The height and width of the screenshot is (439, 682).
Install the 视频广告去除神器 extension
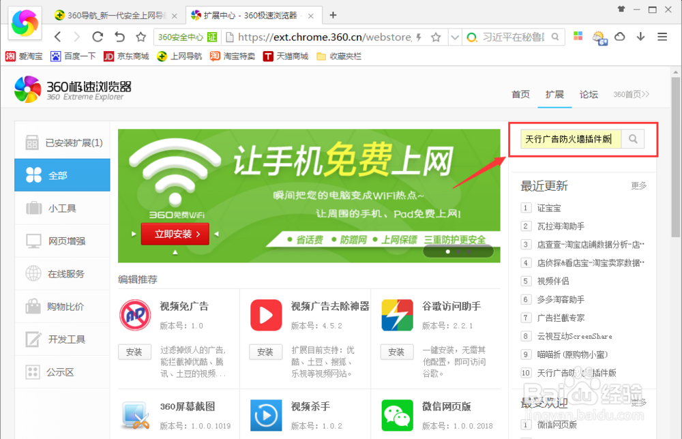pos(266,352)
